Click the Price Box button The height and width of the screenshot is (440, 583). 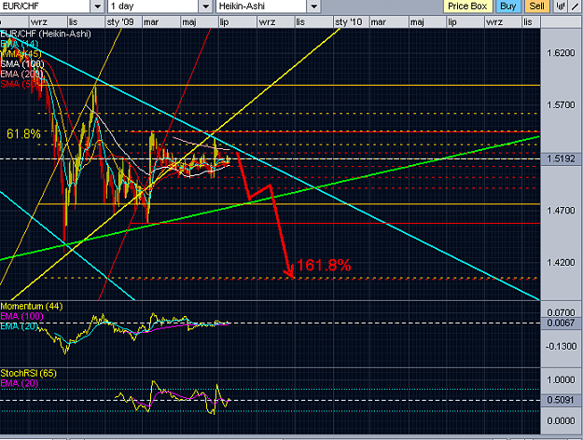point(467,7)
